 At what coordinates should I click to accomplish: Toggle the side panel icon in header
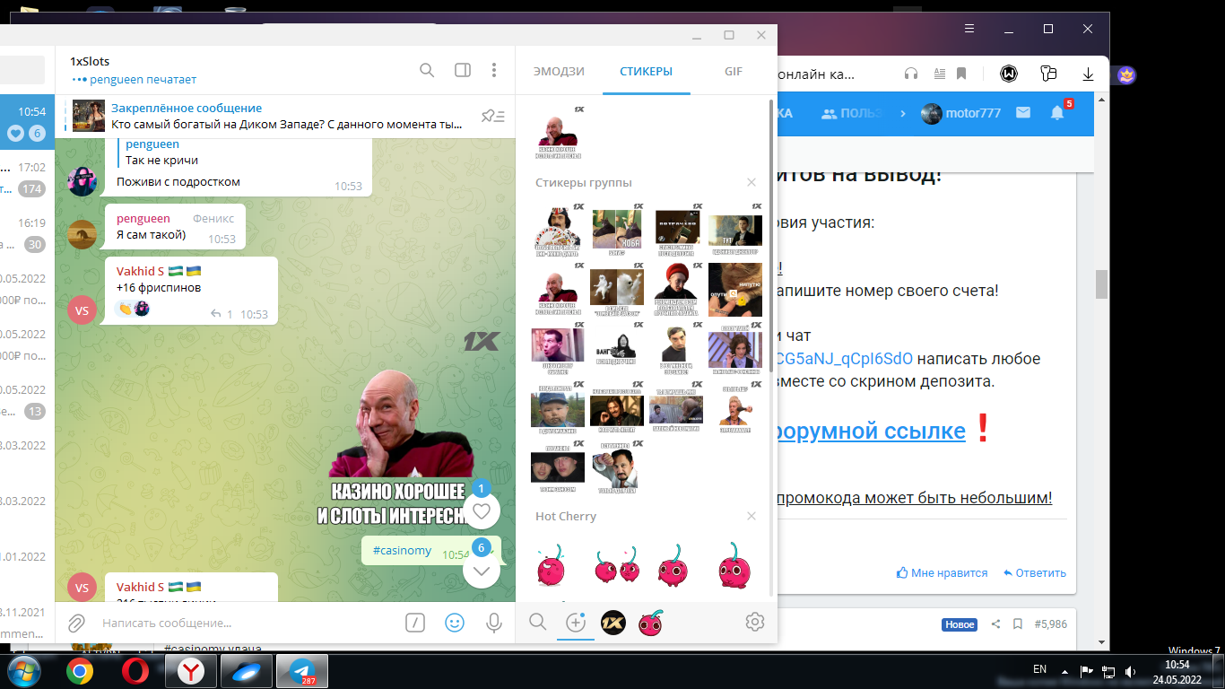[463, 70]
